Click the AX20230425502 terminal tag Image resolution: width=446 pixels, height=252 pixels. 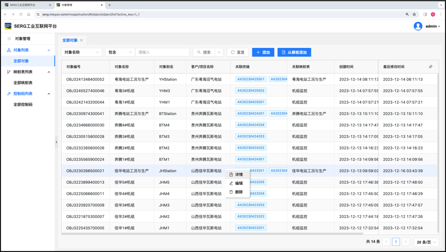(251, 91)
